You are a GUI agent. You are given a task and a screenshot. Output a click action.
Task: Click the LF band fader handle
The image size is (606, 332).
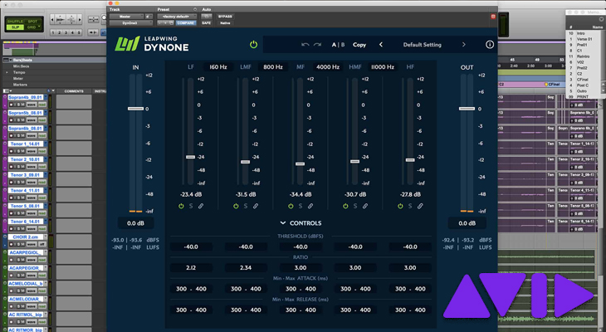191,157
